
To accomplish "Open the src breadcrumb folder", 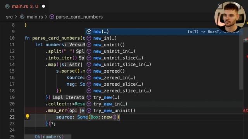I will pyautogui.click(x=9, y=17).
